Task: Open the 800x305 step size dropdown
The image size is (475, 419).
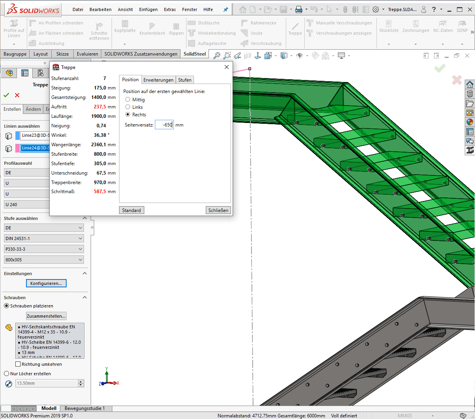Action: (x=44, y=260)
